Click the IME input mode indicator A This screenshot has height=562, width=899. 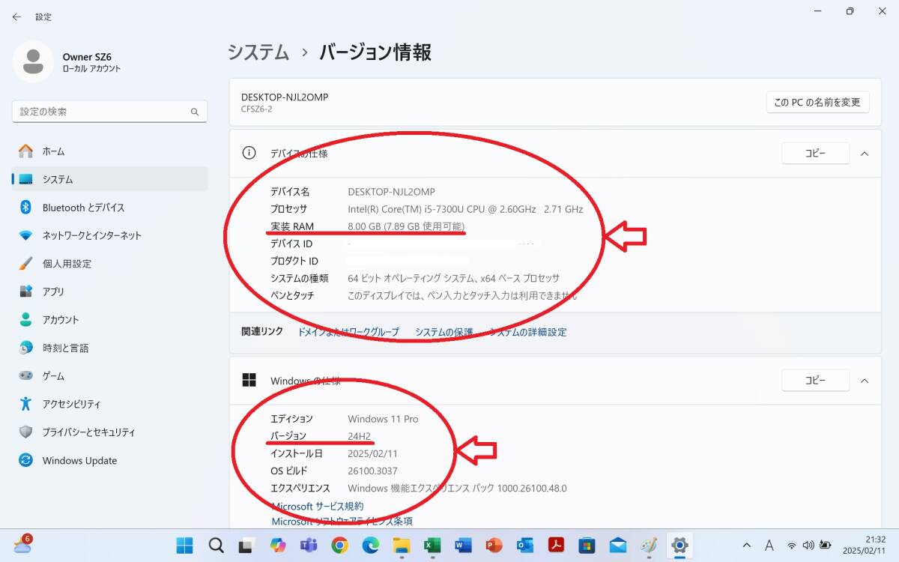pos(769,545)
